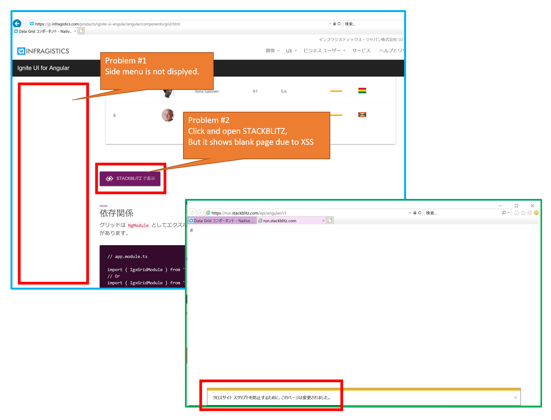The height and width of the screenshot is (420, 551).
Task: Click the Infragistics logo
Action: pyautogui.click(x=43, y=51)
